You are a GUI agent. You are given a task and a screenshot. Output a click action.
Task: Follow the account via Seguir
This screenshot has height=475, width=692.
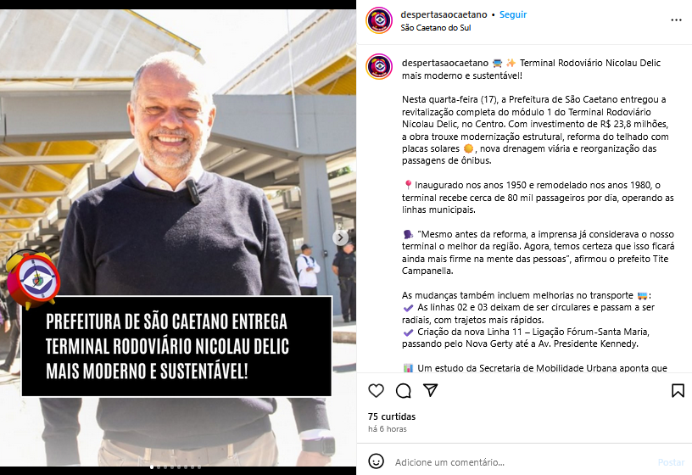513,14
